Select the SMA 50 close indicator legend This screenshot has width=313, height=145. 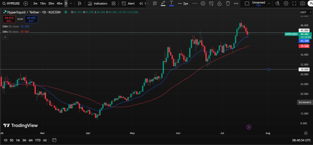[x=16, y=32]
